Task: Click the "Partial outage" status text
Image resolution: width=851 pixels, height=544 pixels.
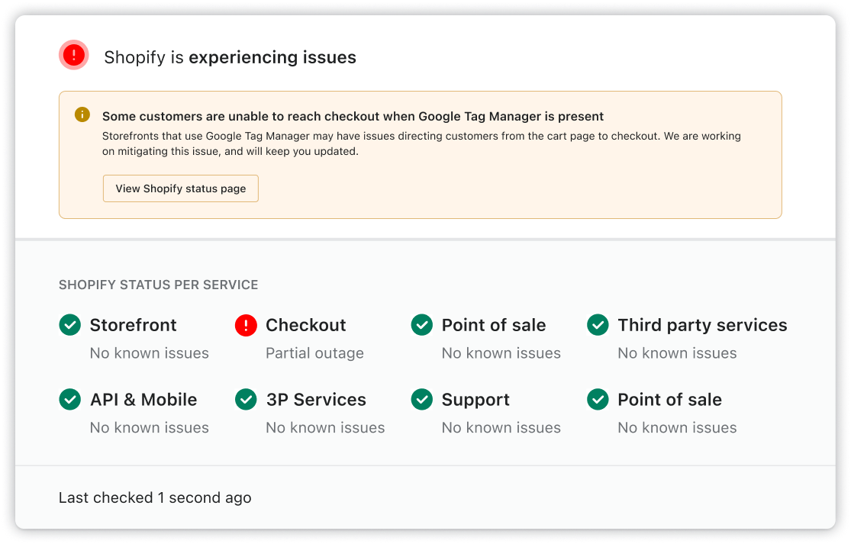Action: [x=314, y=353]
